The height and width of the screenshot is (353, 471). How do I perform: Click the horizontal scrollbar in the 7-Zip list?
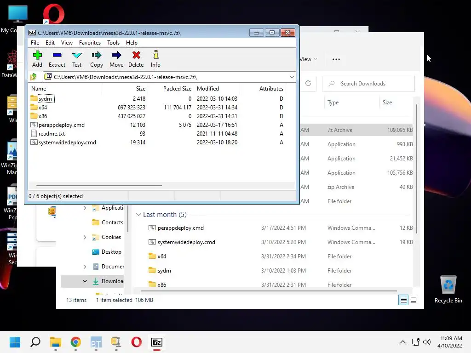[99, 186]
